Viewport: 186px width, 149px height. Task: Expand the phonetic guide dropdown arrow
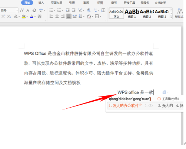click(44, 10)
